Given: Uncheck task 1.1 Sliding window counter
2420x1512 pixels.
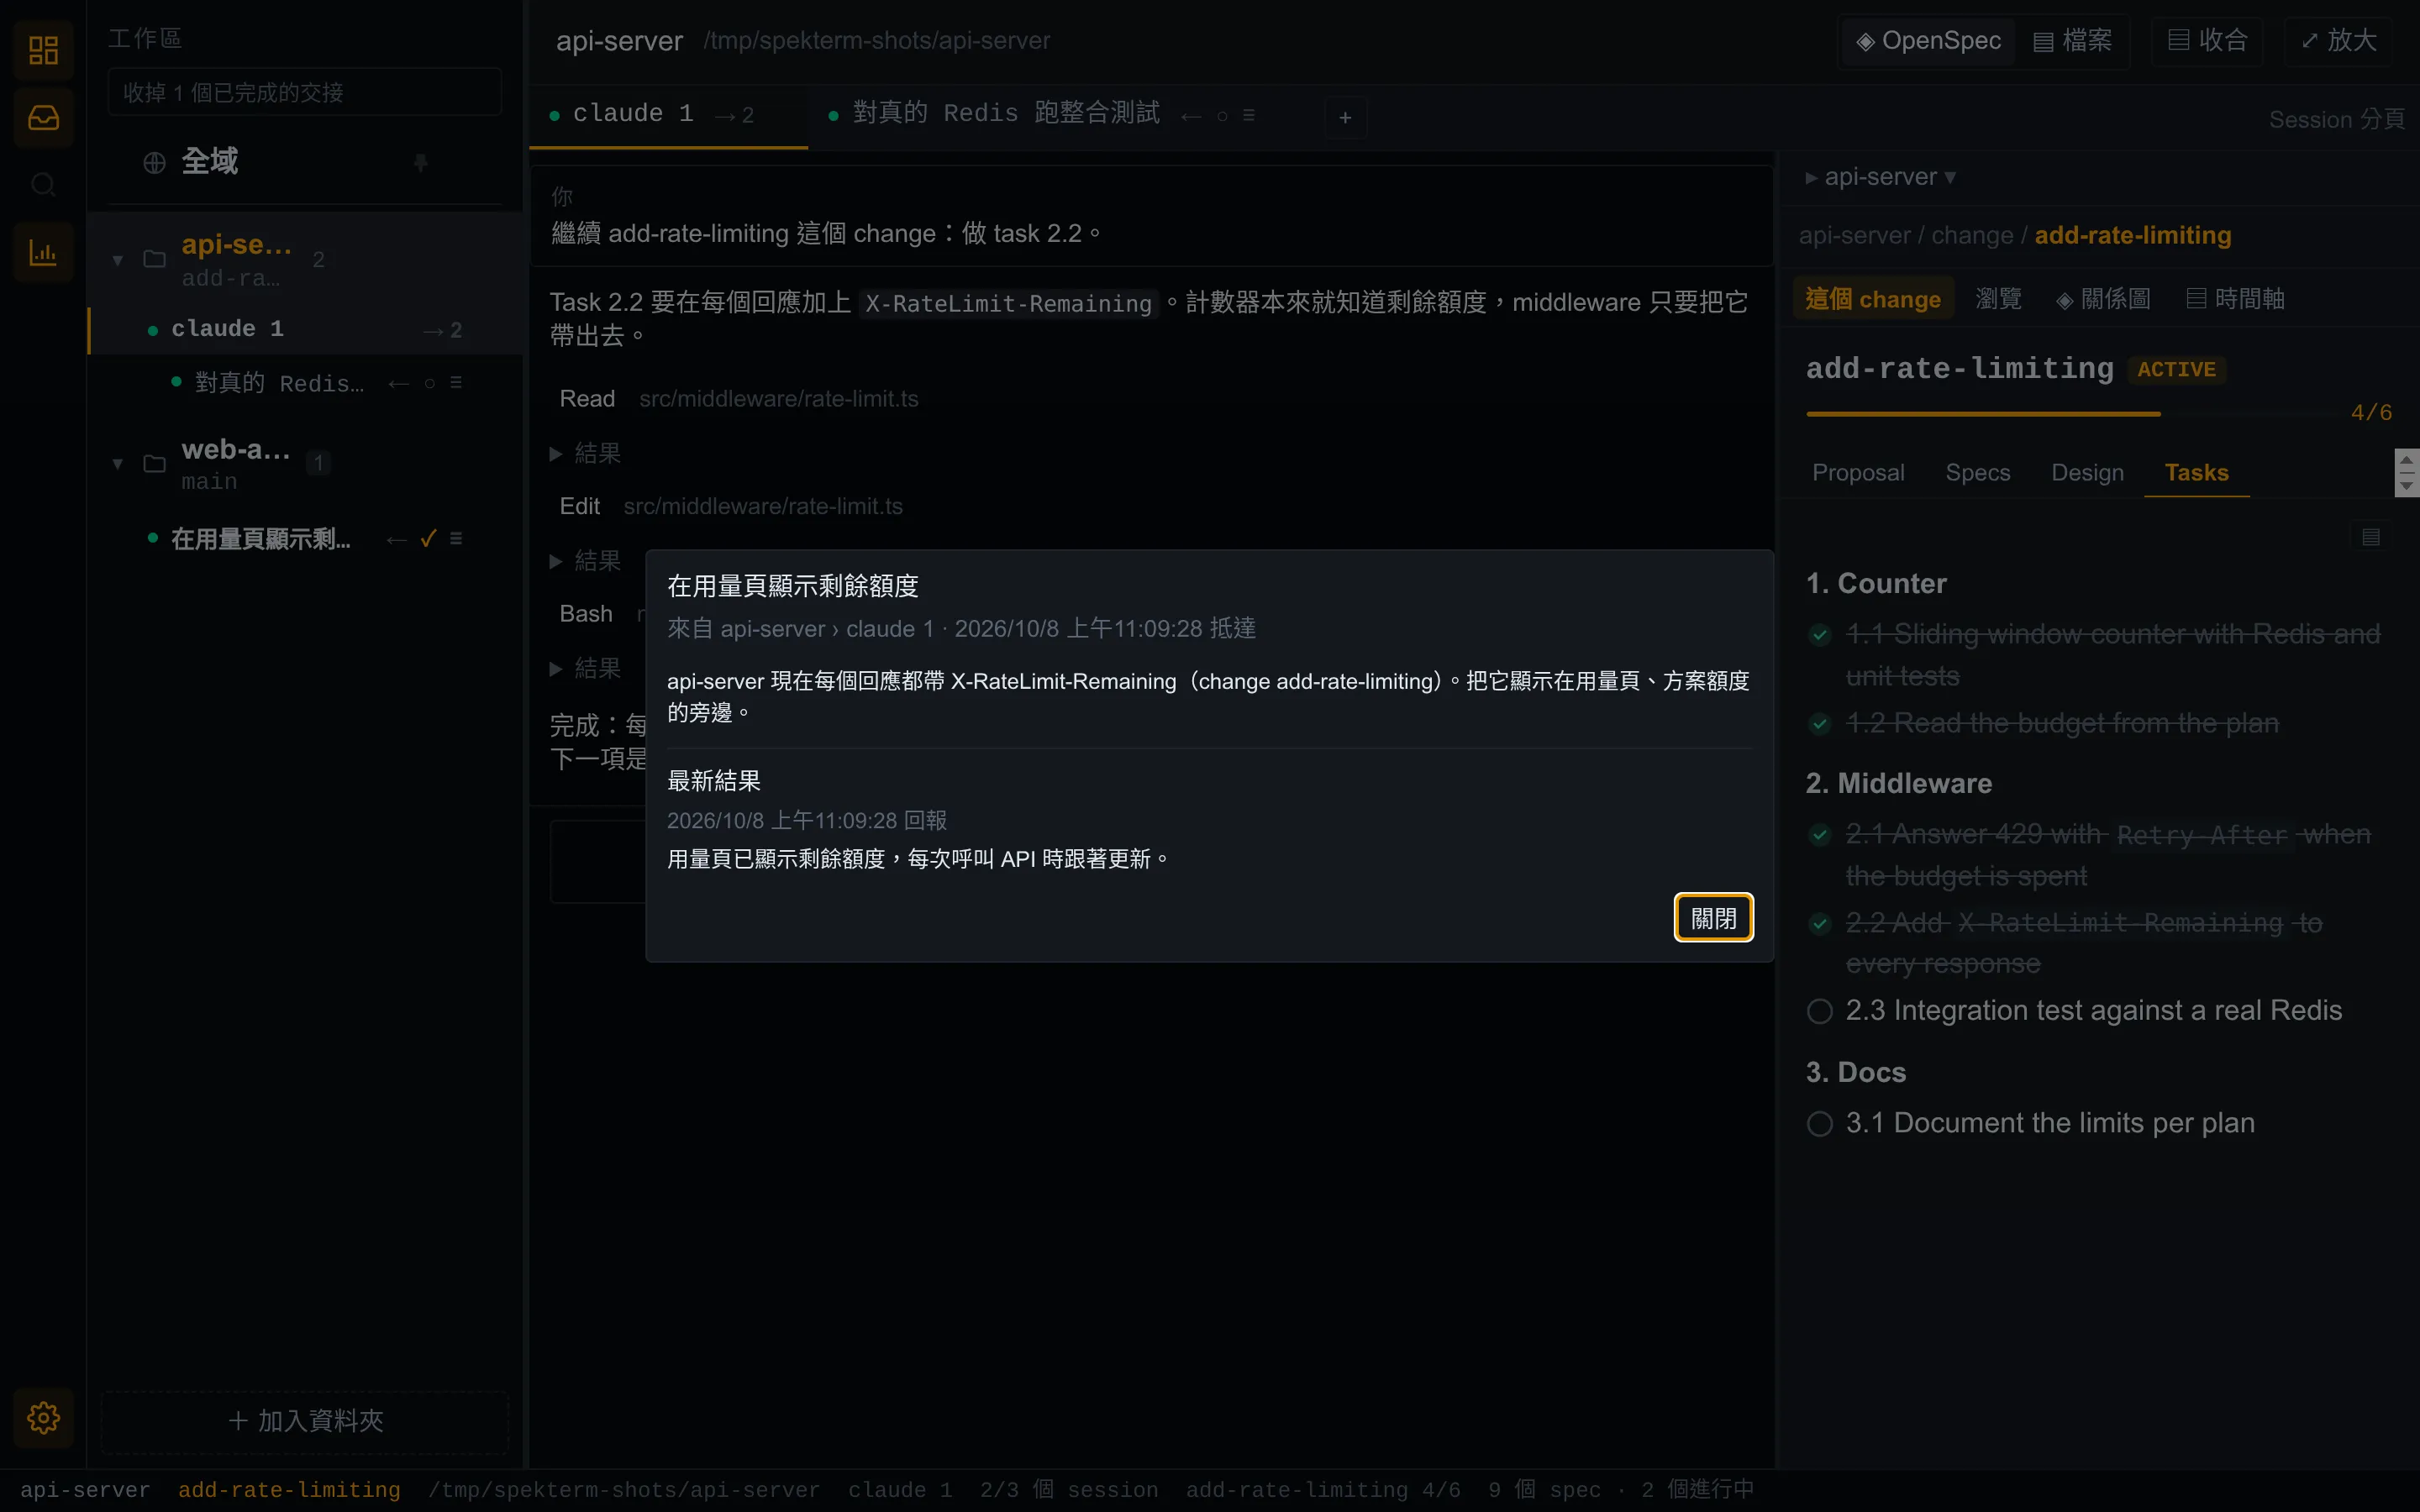Looking at the screenshot, I should (1820, 634).
